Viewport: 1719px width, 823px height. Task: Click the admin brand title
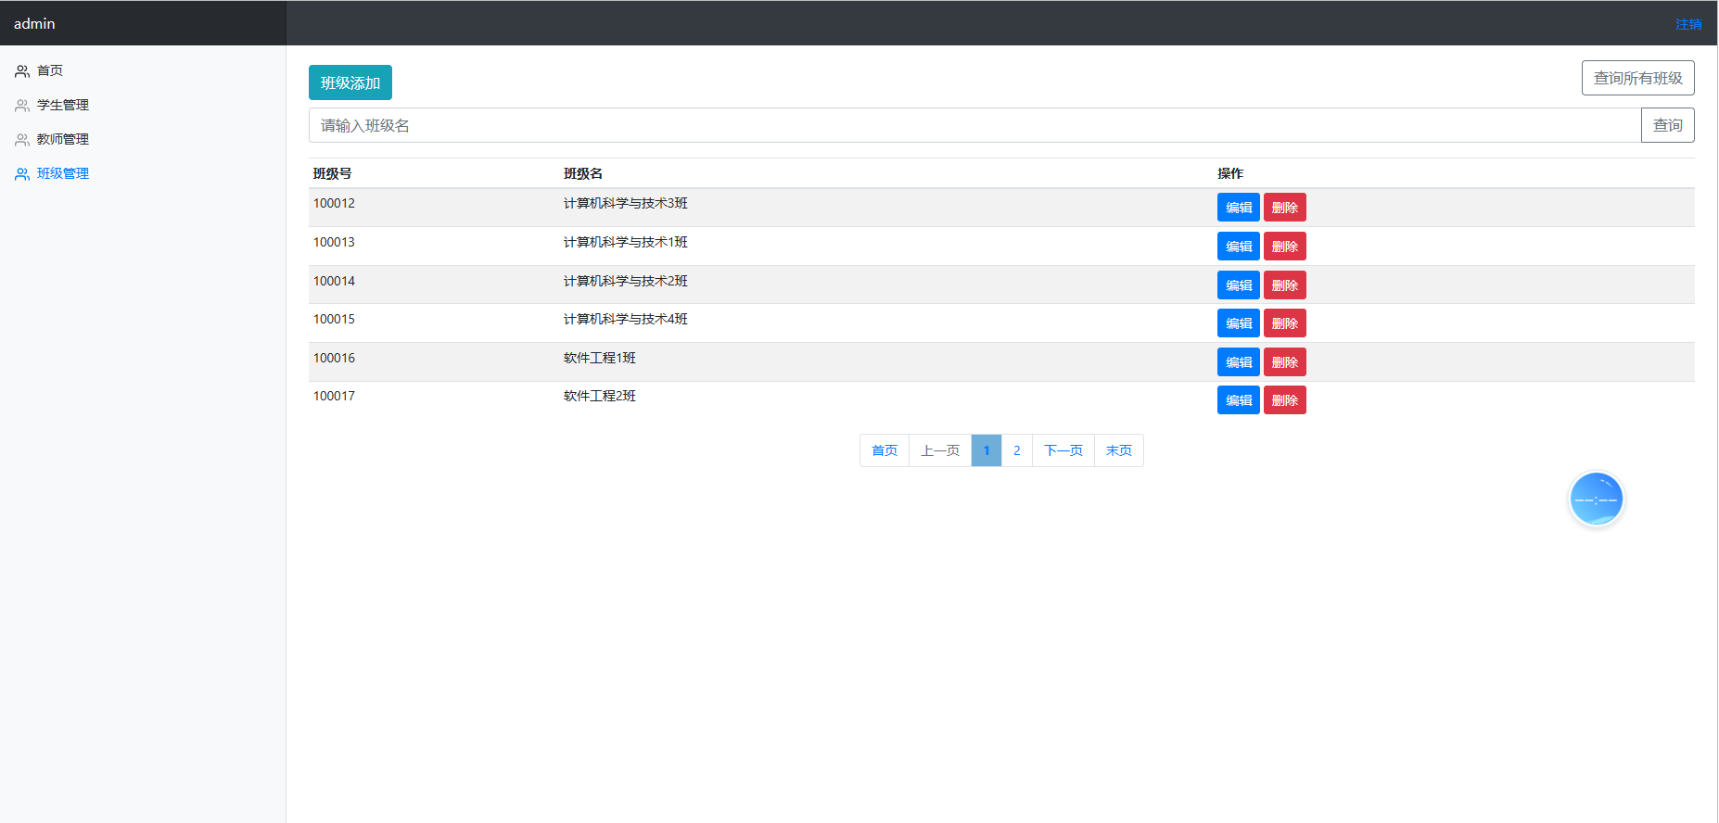coord(34,23)
